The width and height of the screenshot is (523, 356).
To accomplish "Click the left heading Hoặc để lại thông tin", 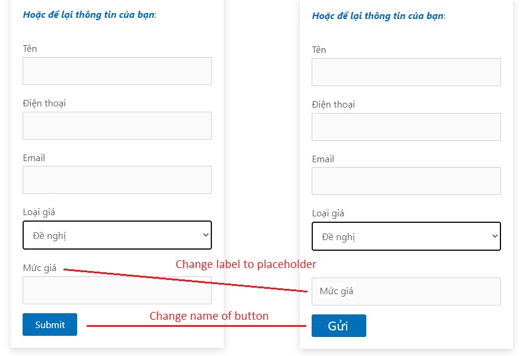I will 90,15.
